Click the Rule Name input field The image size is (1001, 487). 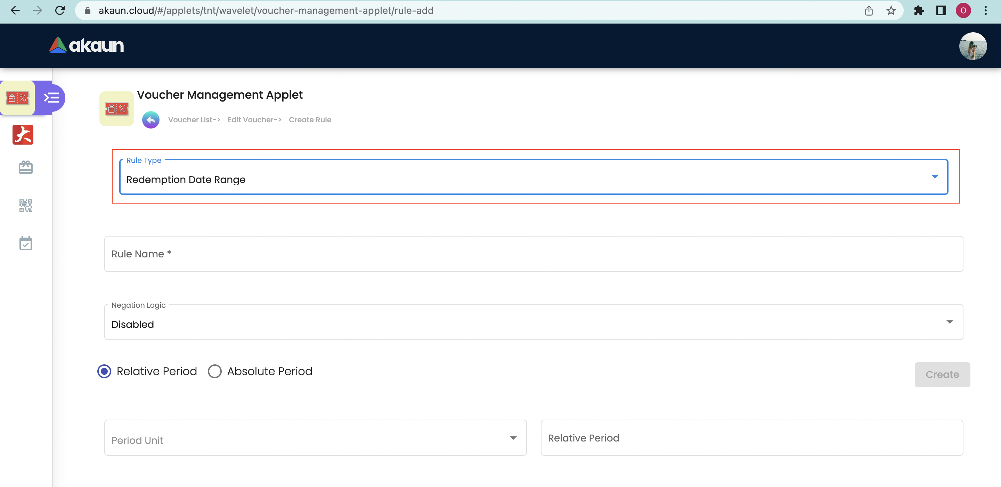click(x=533, y=254)
